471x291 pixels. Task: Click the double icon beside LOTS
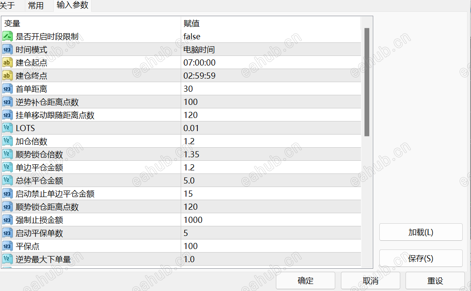[x=7, y=128]
